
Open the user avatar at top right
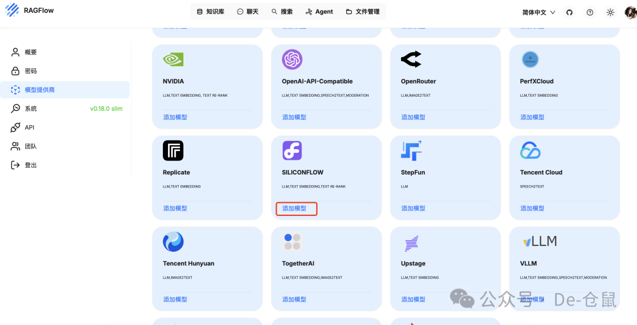631,12
